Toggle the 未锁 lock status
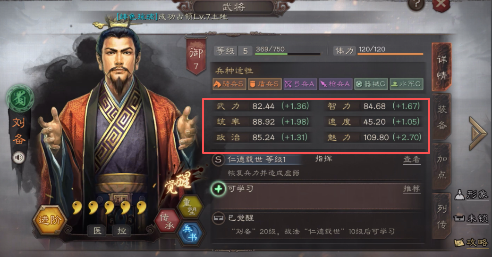 pyautogui.click(x=471, y=218)
